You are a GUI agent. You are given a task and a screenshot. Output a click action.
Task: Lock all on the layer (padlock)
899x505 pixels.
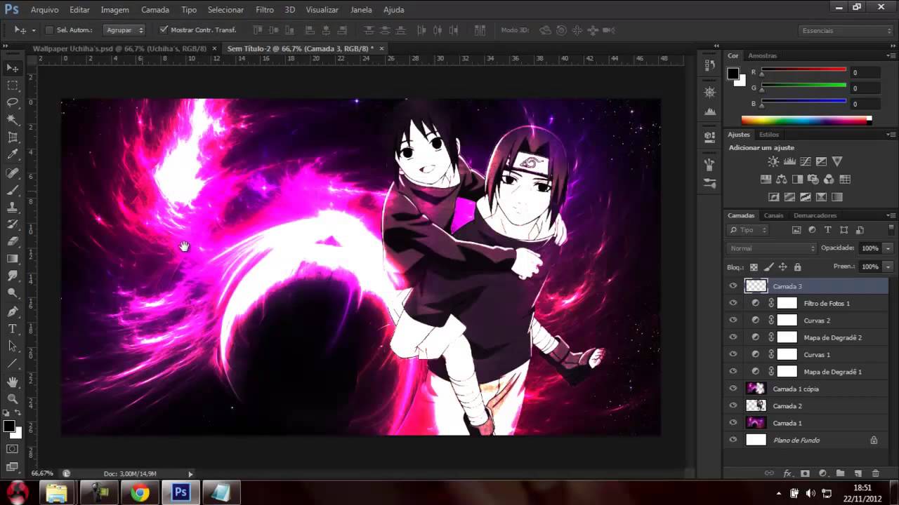(x=797, y=267)
